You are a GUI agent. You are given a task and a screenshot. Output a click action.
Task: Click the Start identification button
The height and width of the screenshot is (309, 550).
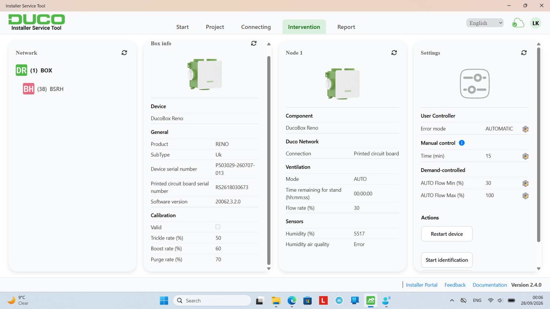[x=447, y=260]
